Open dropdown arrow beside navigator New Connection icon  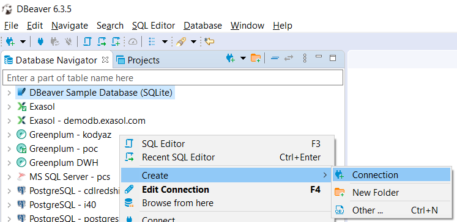pos(243,58)
